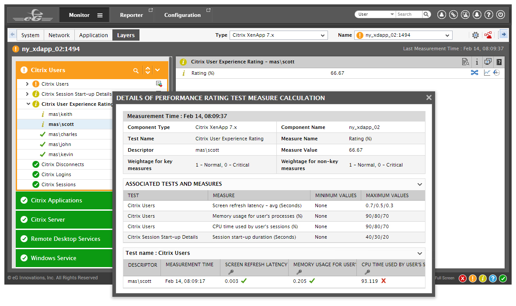
Task: Close the Details of Performance Rating popup
Action: pyautogui.click(x=429, y=98)
